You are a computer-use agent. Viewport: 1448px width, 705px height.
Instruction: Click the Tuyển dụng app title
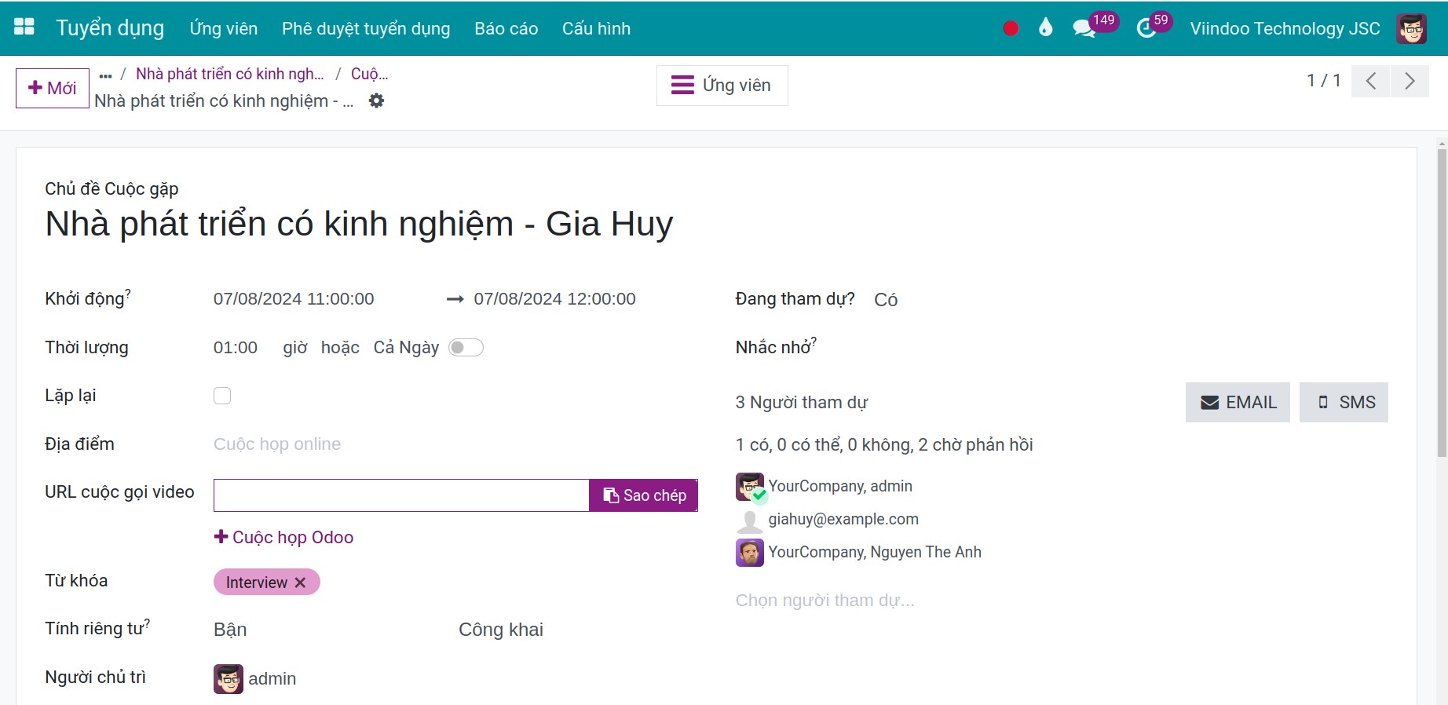point(110,28)
